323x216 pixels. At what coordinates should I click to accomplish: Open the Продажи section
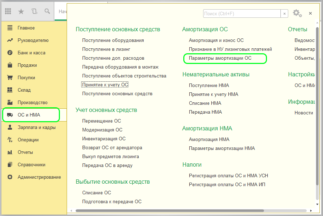click(27, 65)
